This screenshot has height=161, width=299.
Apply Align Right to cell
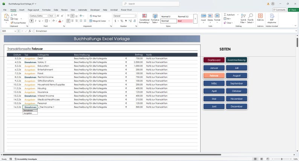point(76,21)
